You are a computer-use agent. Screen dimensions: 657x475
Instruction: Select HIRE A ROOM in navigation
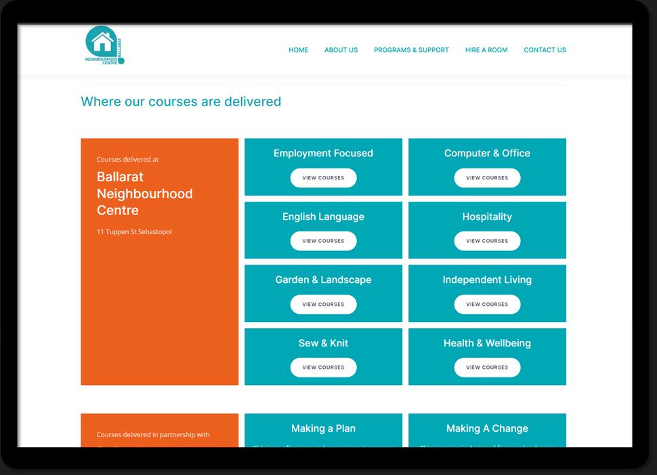pyautogui.click(x=486, y=50)
